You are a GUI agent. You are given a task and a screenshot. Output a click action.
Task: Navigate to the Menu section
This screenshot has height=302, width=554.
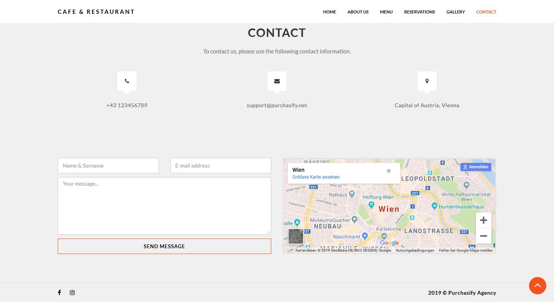[386, 12]
